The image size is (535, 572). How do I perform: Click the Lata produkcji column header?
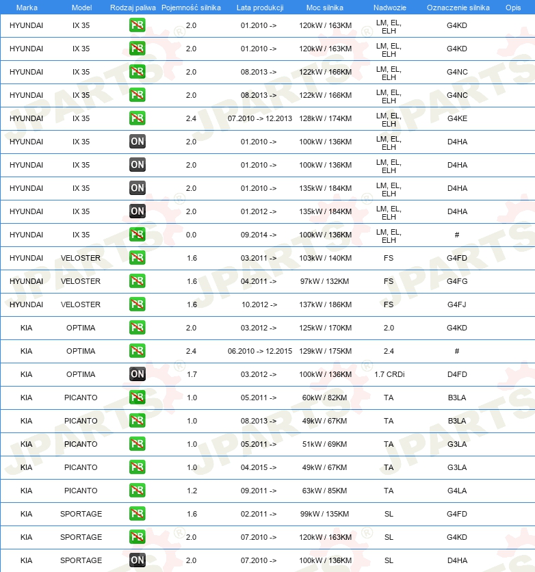[x=260, y=8]
